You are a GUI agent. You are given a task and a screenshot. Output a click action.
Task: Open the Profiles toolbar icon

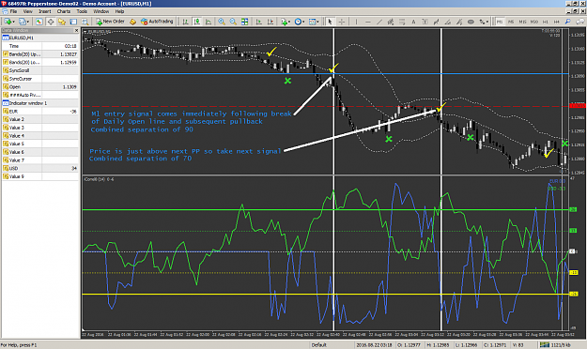click(23, 22)
